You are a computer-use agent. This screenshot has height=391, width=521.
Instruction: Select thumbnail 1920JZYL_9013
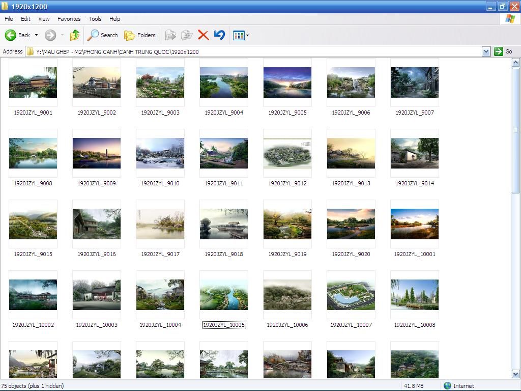point(351,153)
